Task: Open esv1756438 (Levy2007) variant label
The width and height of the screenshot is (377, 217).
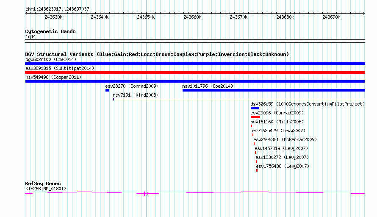Action: pyautogui.click(x=283, y=166)
